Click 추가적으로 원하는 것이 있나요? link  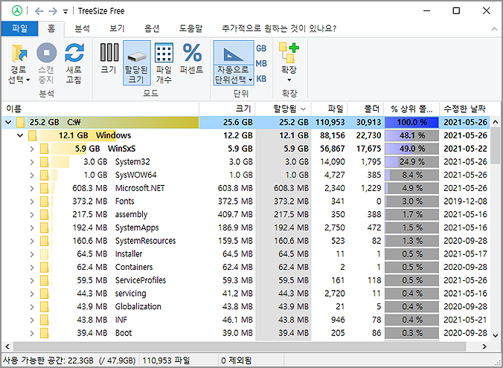pyautogui.click(x=279, y=28)
